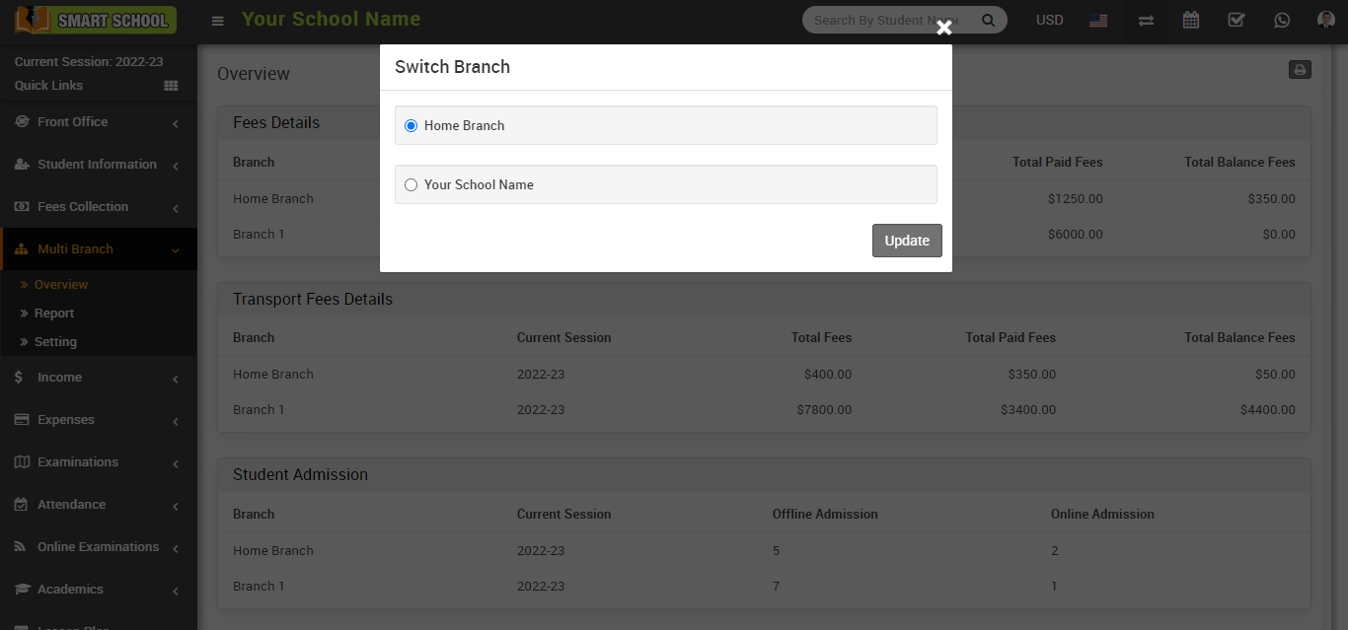
Task: Click the hamburger menu toggle icon
Action: point(218,21)
